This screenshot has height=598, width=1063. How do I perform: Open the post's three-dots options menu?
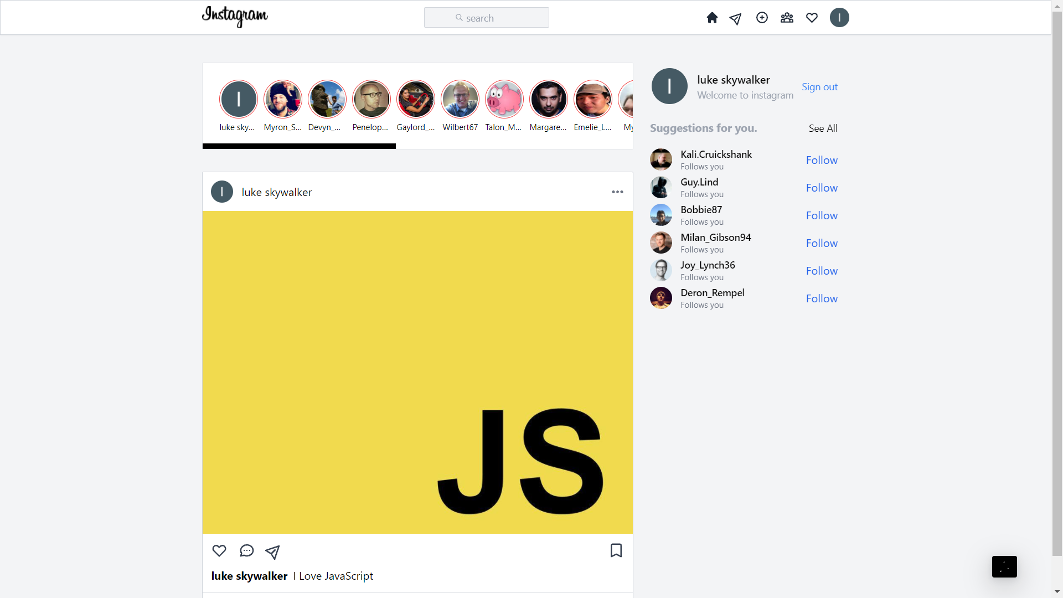617,192
